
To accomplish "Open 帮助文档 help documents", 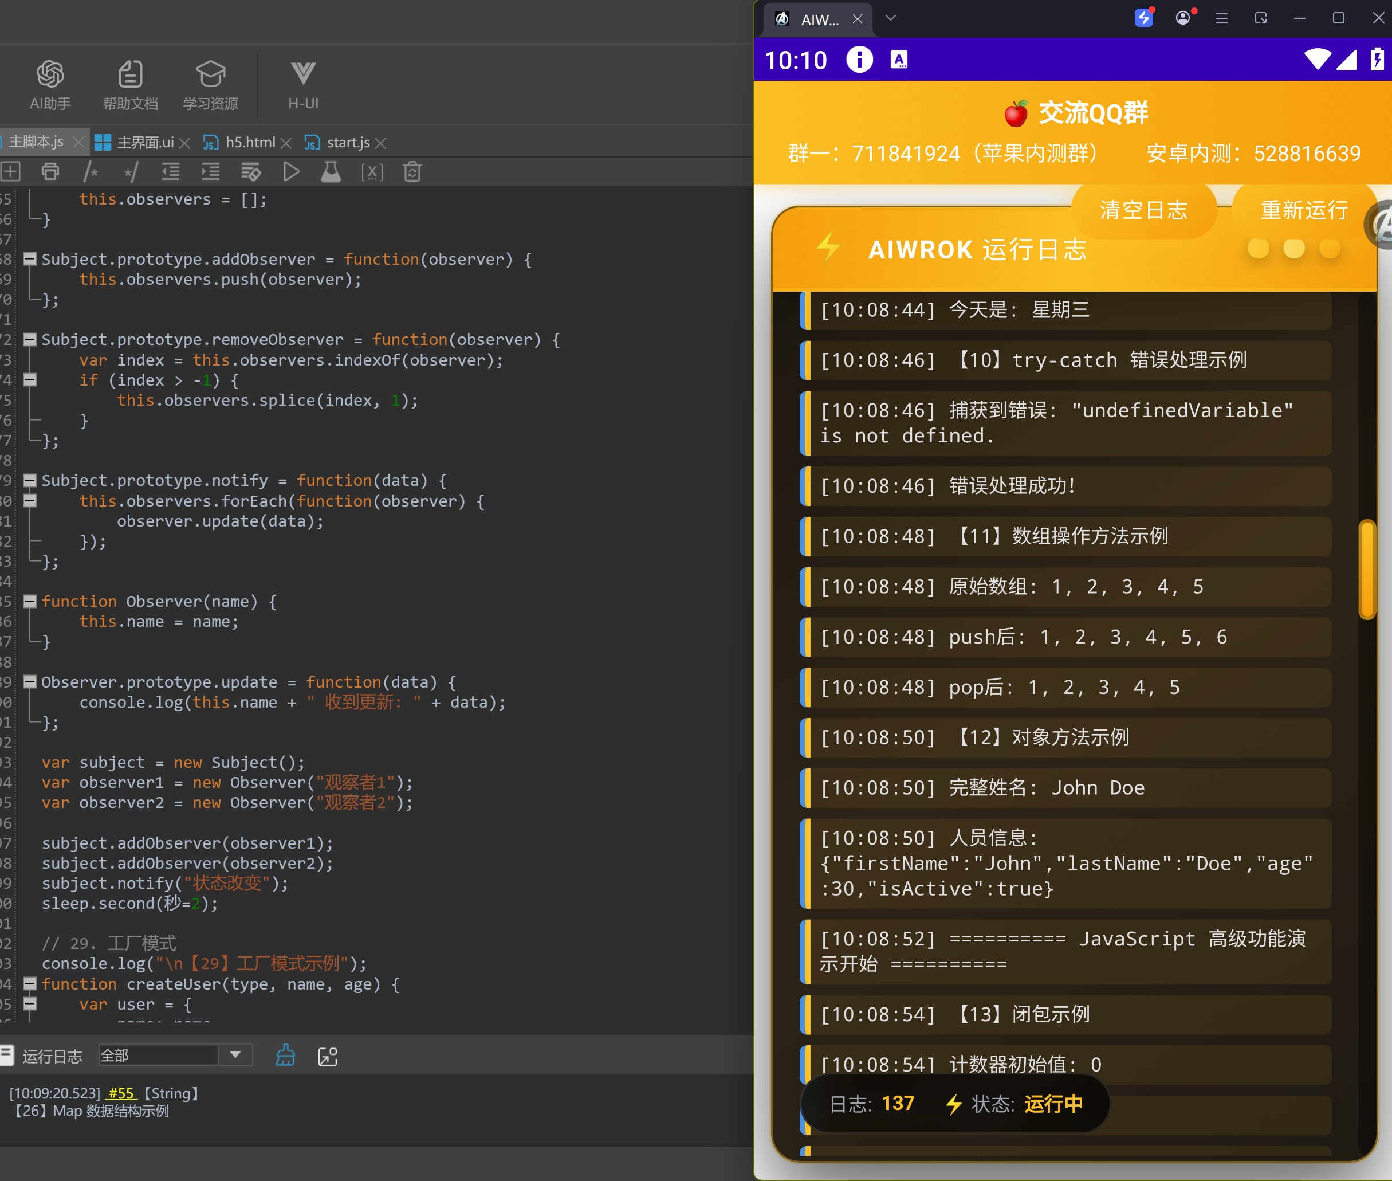I will [131, 85].
